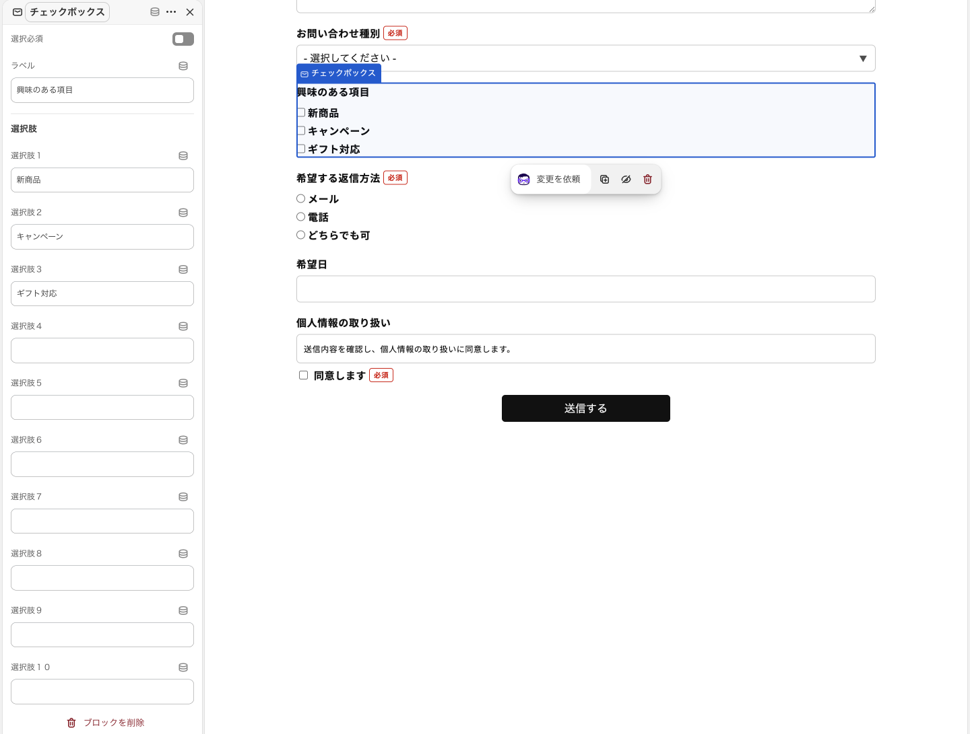Click the database icon beside 選択肢8
Viewport: 970px width, 734px height.
coord(183,554)
